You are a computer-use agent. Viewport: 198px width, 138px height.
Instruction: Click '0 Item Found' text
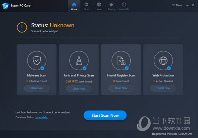pos(121,81)
